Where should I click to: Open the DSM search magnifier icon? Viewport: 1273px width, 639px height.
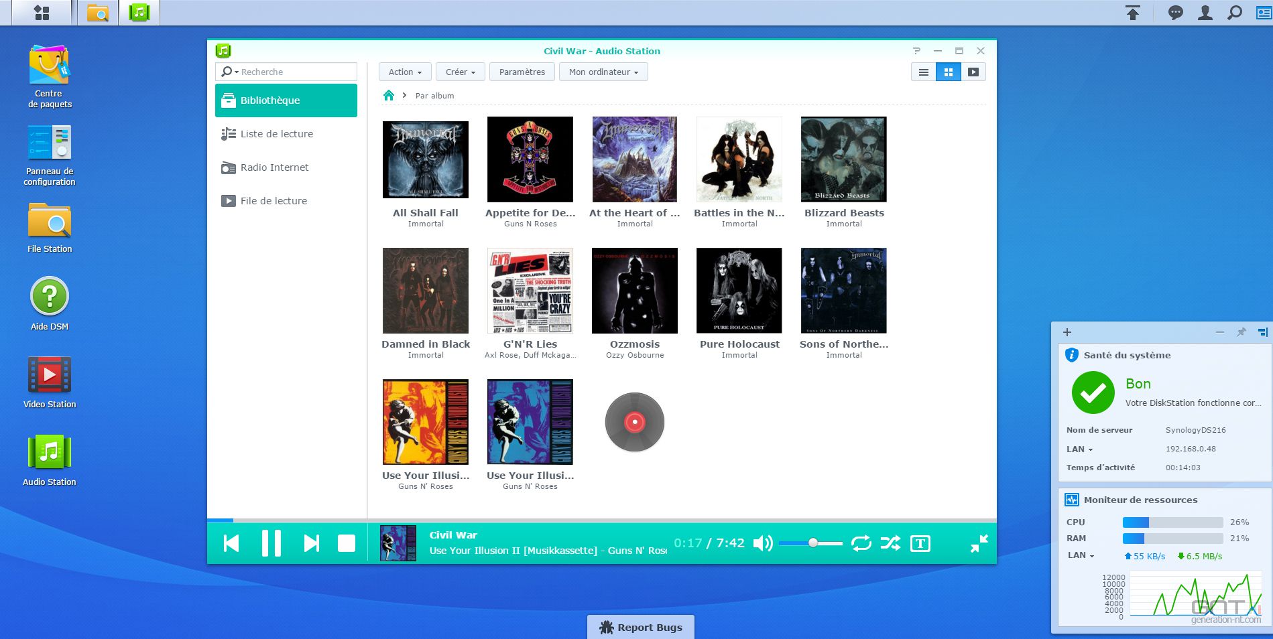pyautogui.click(x=1235, y=13)
